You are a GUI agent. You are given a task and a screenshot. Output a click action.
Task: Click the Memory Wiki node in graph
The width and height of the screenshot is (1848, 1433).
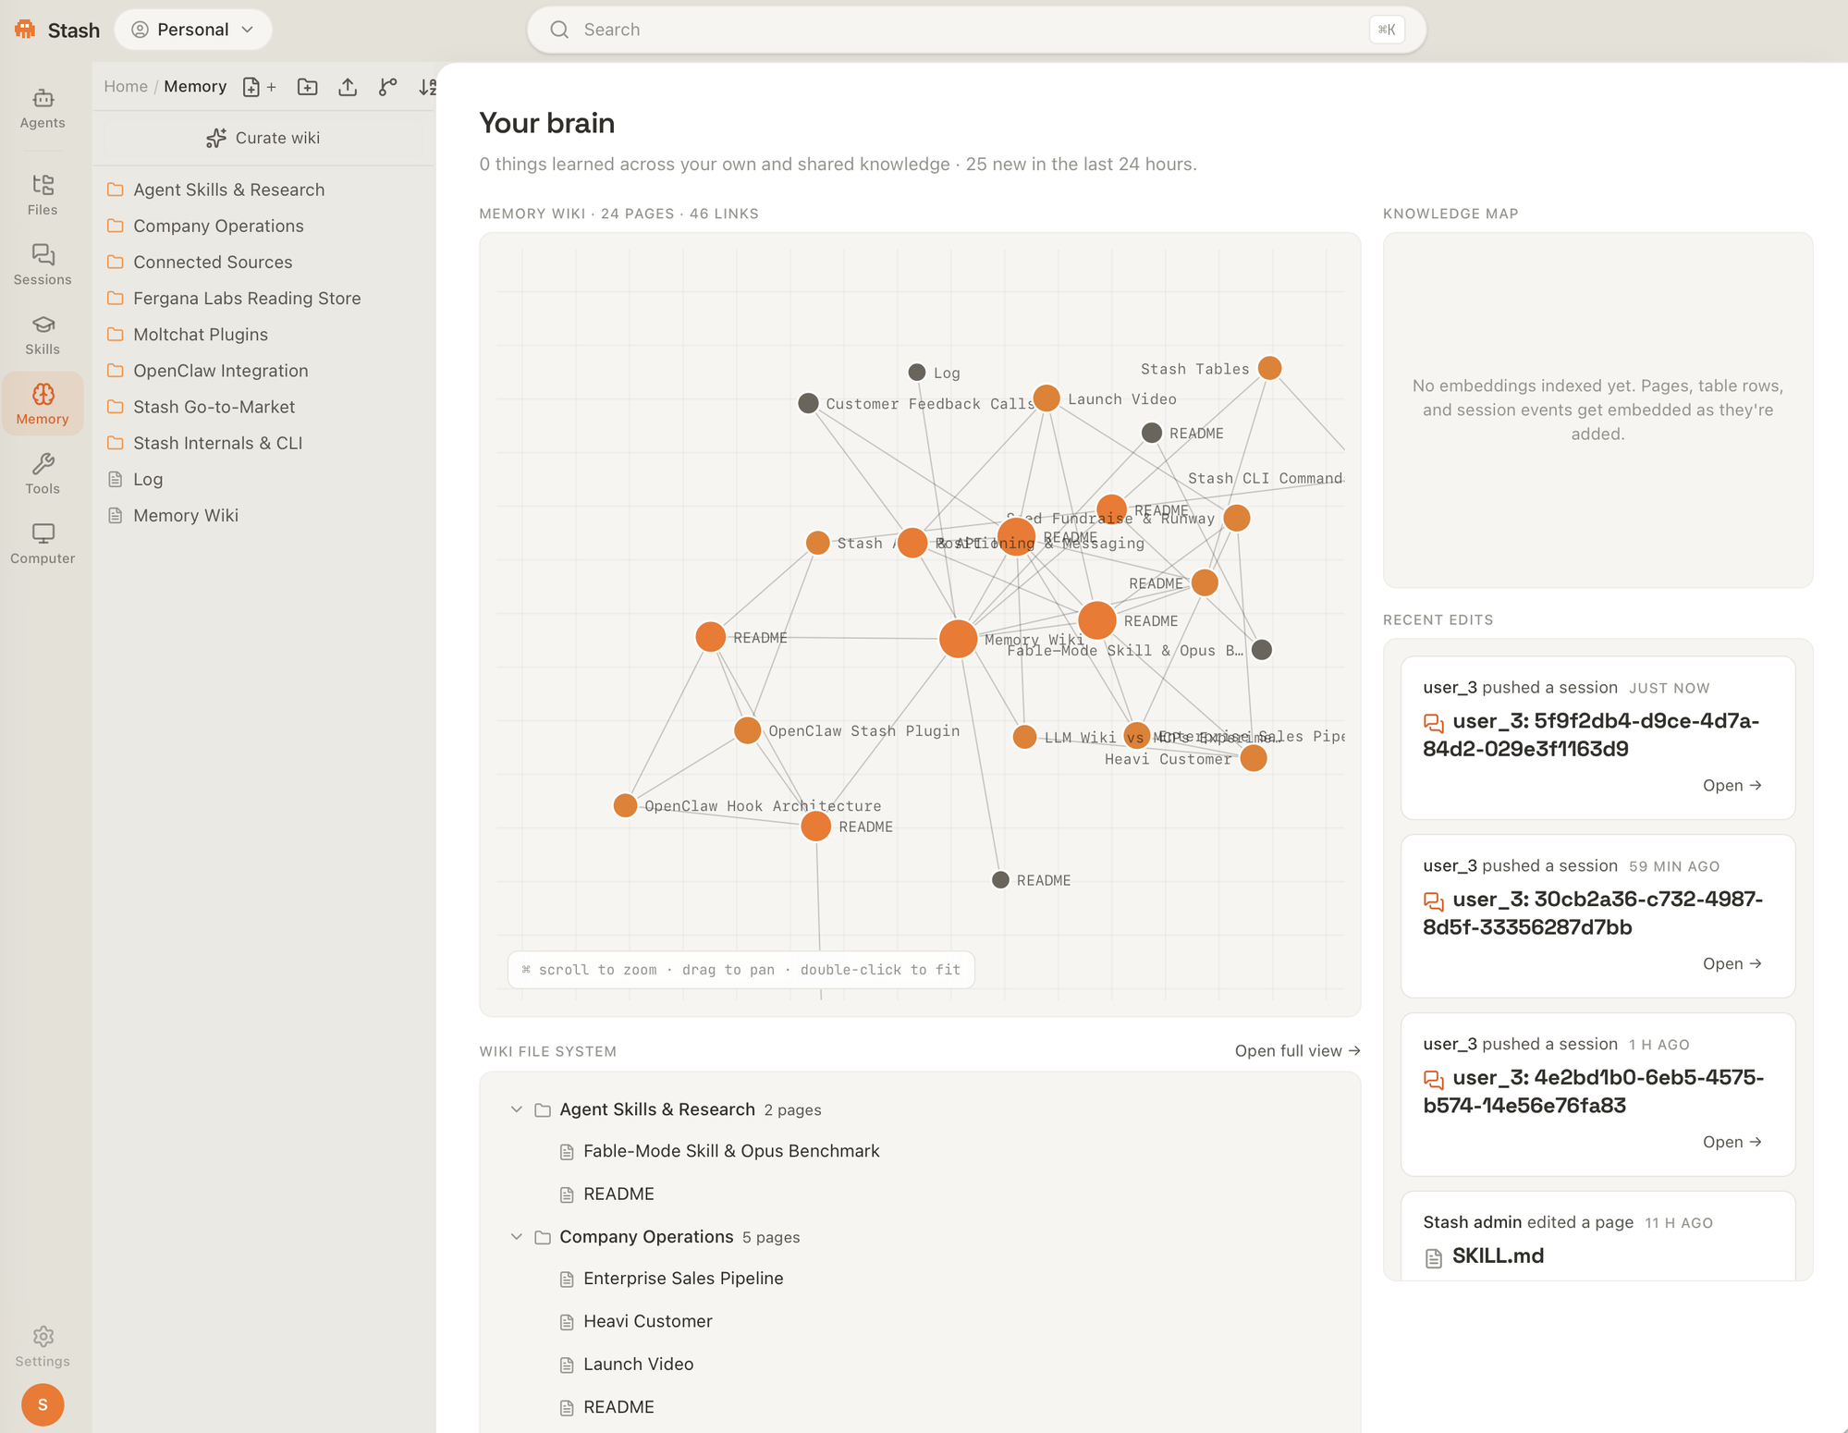tap(959, 638)
